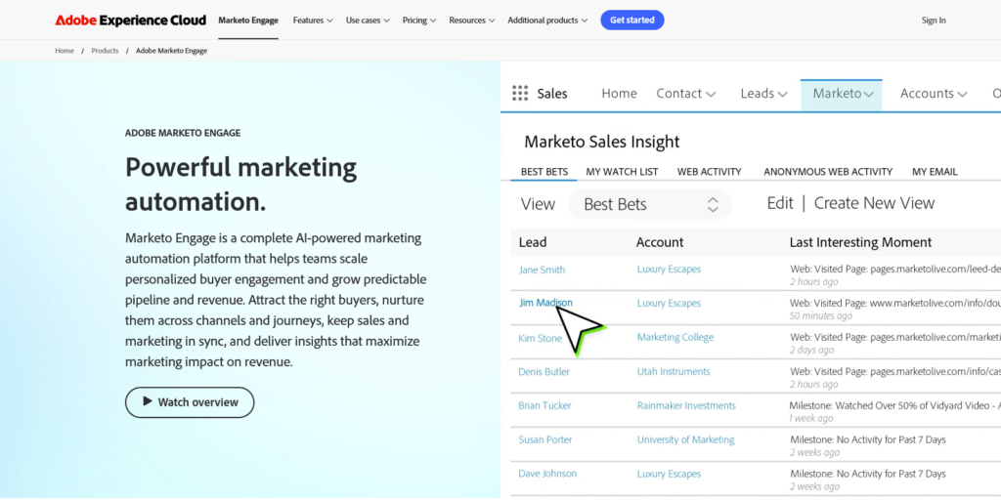1001x500 pixels.
Task: Click Powerful marketing automation headline
Action: (241, 185)
